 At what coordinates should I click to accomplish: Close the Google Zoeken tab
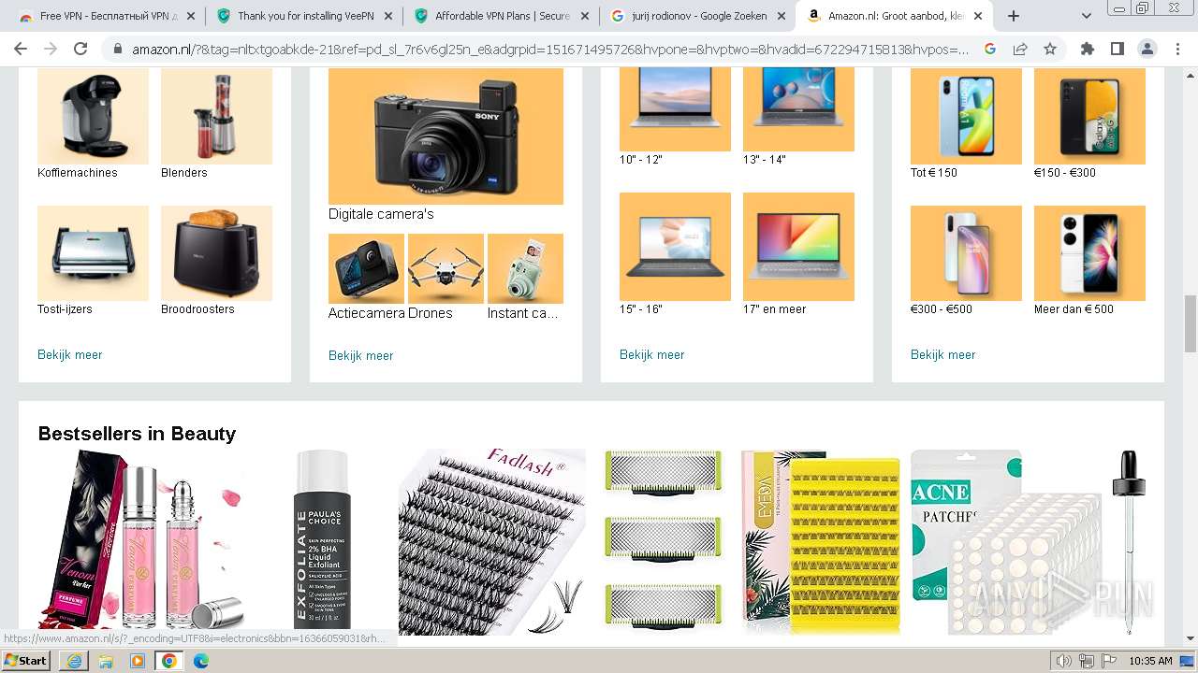[x=782, y=16]
